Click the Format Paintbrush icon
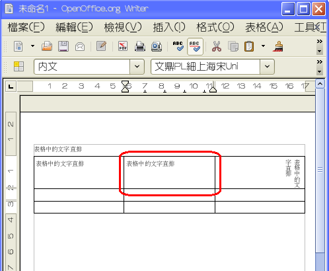329x271 pixels. click(278, 46)
